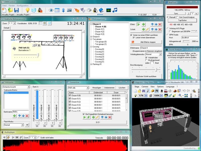Click the light bulb icon in main toolbar
The width and height of the screenshot is (201, 151).
pos(27,10)
